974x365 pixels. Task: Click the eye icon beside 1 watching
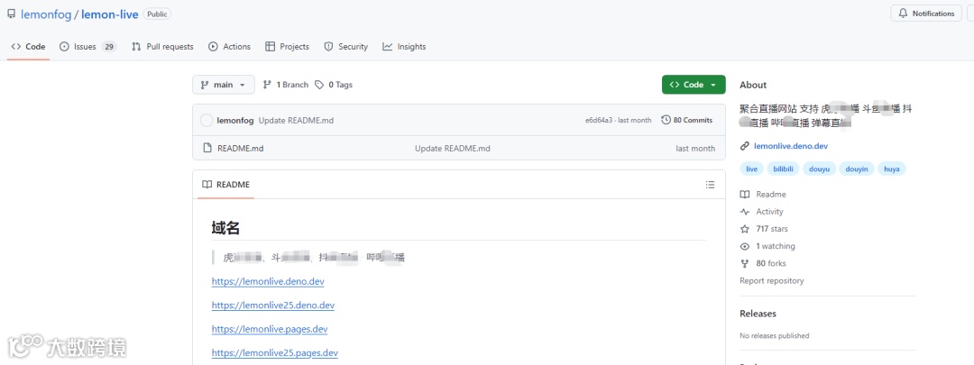pos(745,246)
